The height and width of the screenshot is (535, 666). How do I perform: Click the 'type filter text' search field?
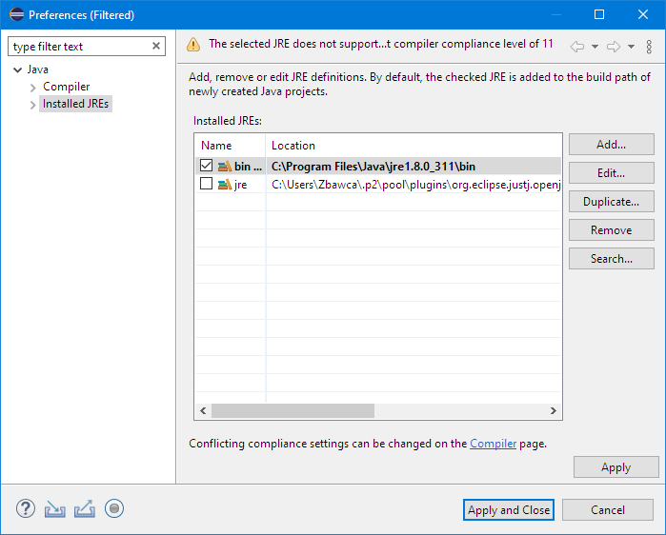[79, 47]
